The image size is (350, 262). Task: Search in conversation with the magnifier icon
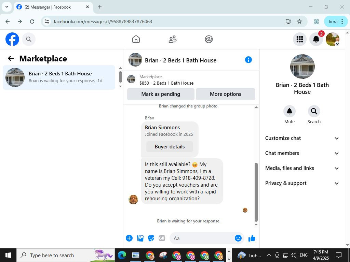[314, 111]
